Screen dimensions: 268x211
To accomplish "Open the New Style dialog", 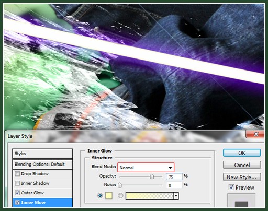I will pyautogui.click(x=242, y=177).
